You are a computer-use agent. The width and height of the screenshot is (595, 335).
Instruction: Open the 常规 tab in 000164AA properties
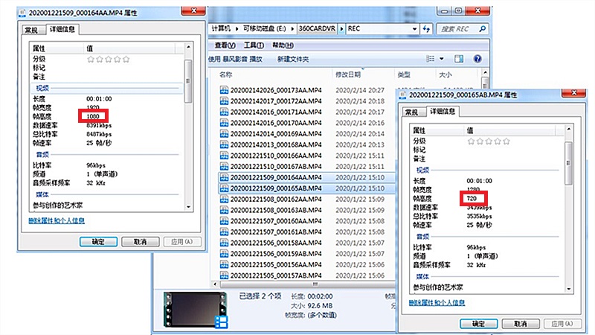pos(31,30)
